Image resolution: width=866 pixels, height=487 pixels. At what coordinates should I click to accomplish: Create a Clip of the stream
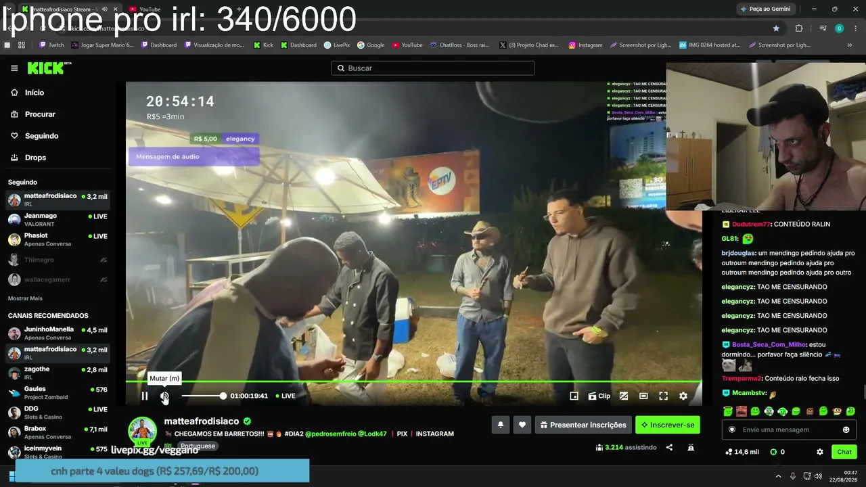(599, 396)
